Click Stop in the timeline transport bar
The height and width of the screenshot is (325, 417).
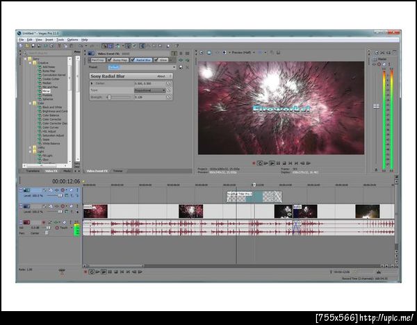point(116,272)
